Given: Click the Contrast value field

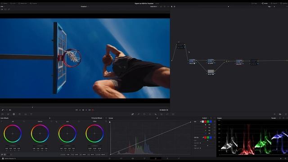Looking at the screenshot, I should point(68,155).
